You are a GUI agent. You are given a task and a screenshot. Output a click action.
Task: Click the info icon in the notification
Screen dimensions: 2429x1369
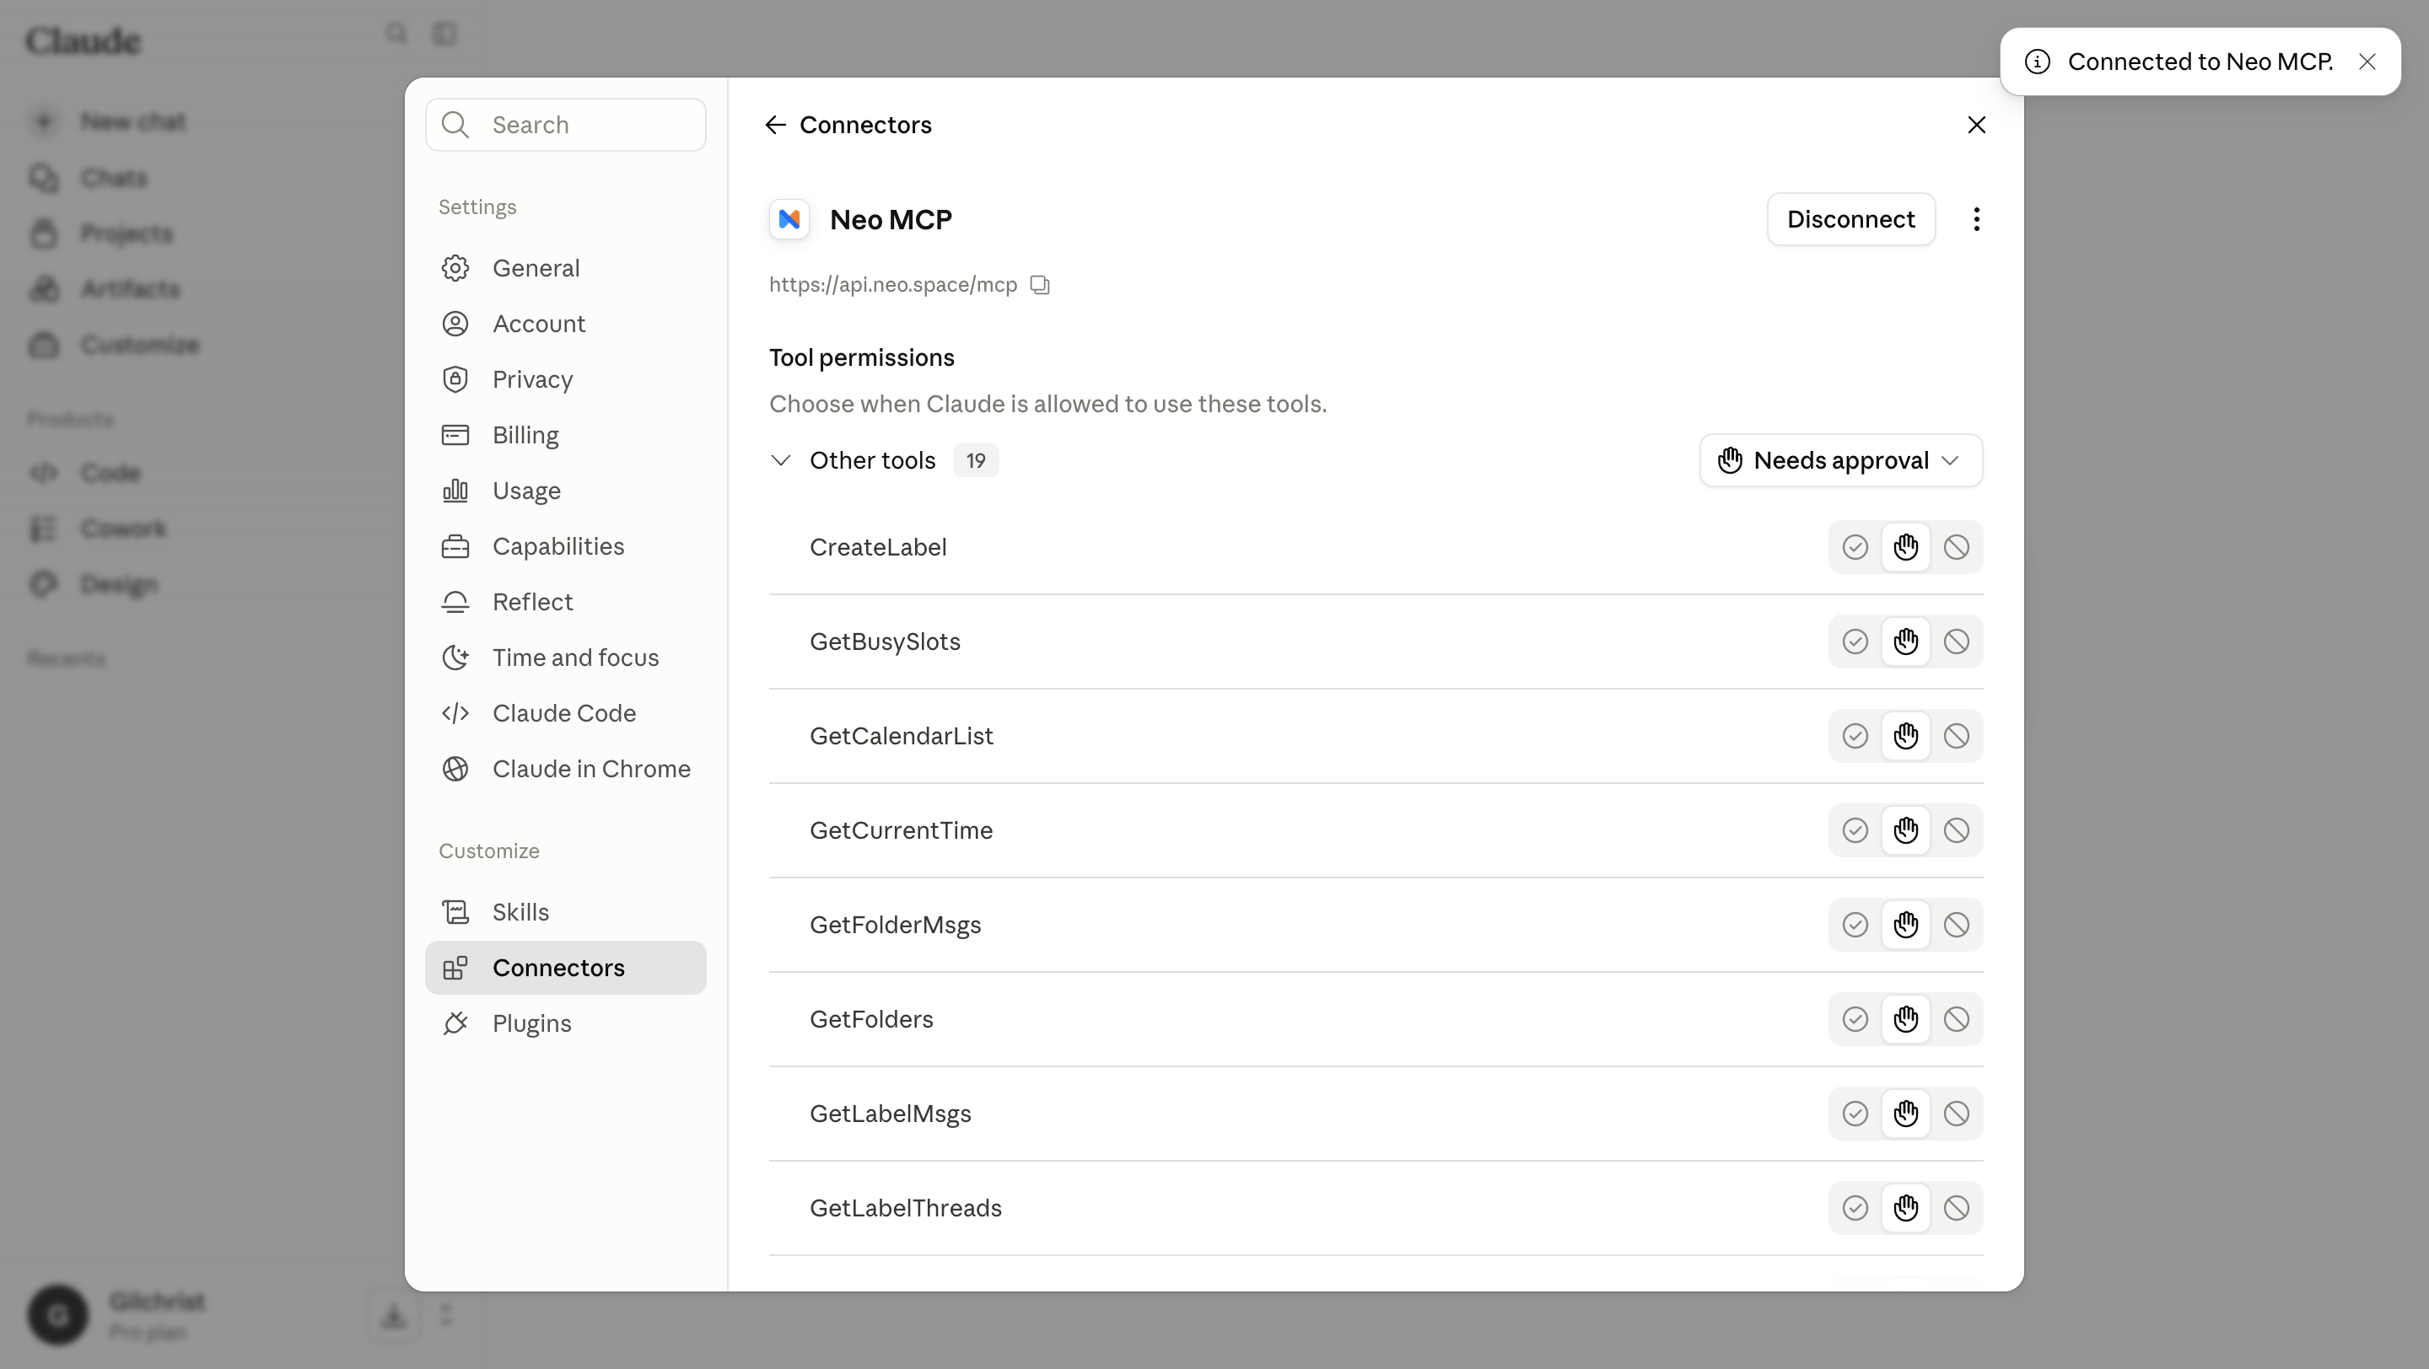pos(2037,62)
